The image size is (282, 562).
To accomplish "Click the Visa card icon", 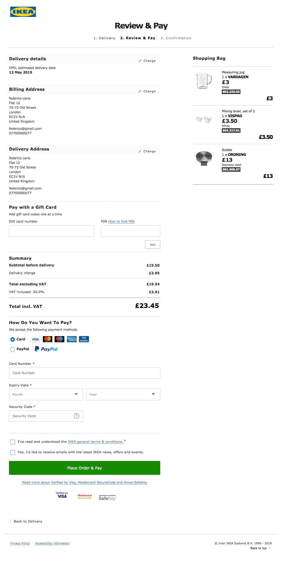I will point(35,339).
